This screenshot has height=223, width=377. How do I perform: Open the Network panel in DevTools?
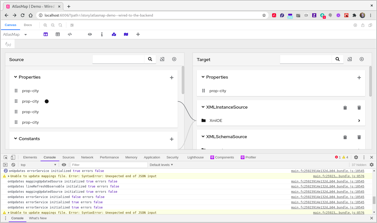[87, 157]
